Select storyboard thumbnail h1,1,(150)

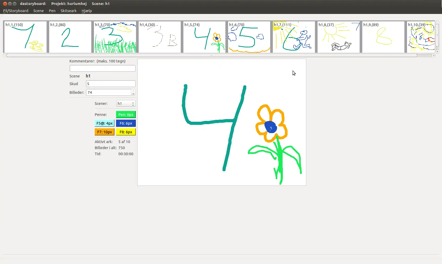tap(26, 37)
